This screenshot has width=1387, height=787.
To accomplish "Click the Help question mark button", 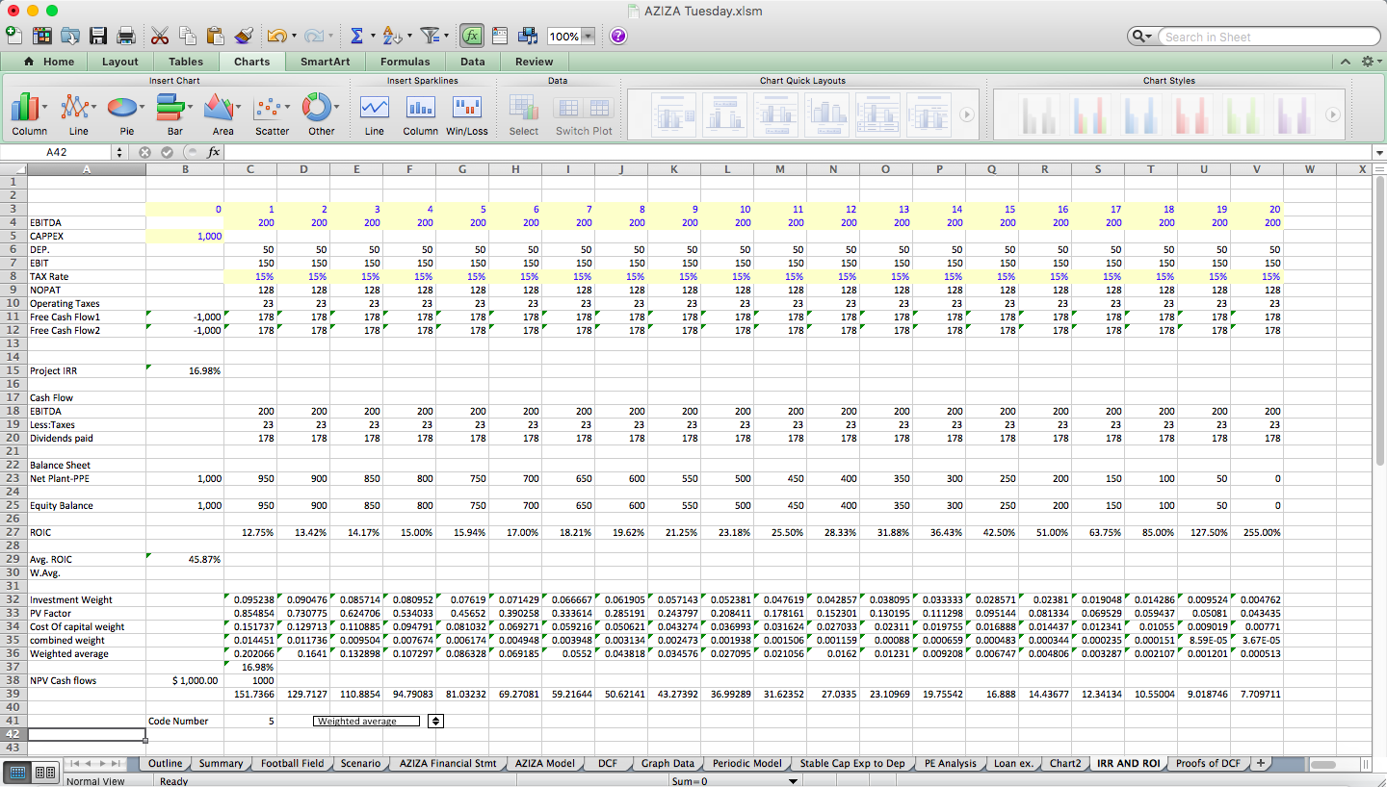I will (x=617, y=36).
